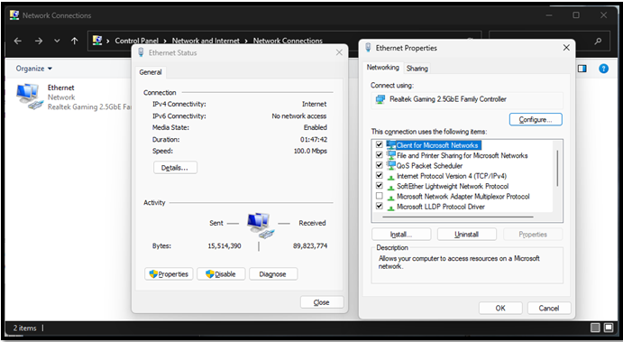Open Properties from Ethernet Status
This screenshot has height=342, width=623.
[169, 274]
